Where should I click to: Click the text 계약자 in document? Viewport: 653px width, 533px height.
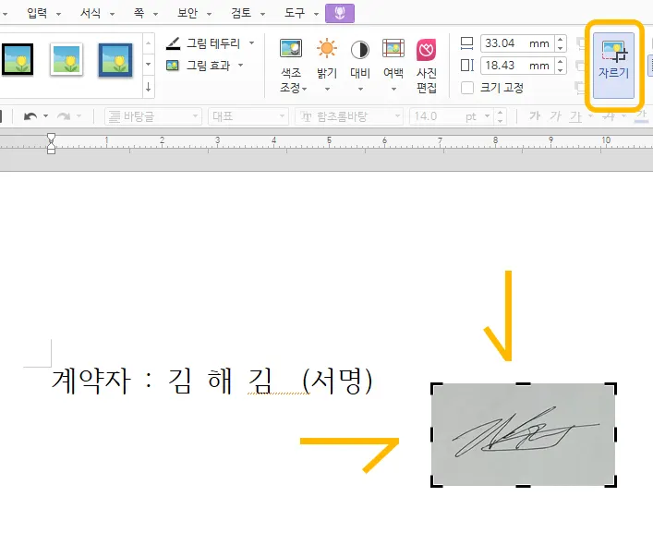click(x=91, y=381)
